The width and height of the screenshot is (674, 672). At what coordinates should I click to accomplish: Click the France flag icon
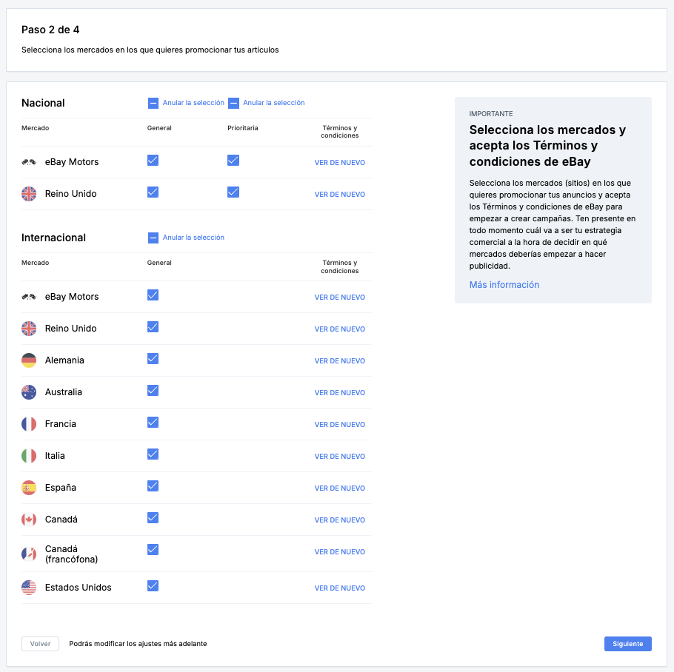(29, 424)
